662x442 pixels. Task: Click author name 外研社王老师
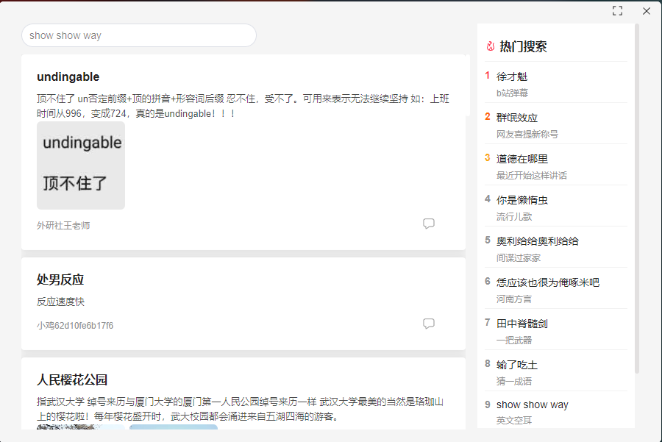[56, 224]
